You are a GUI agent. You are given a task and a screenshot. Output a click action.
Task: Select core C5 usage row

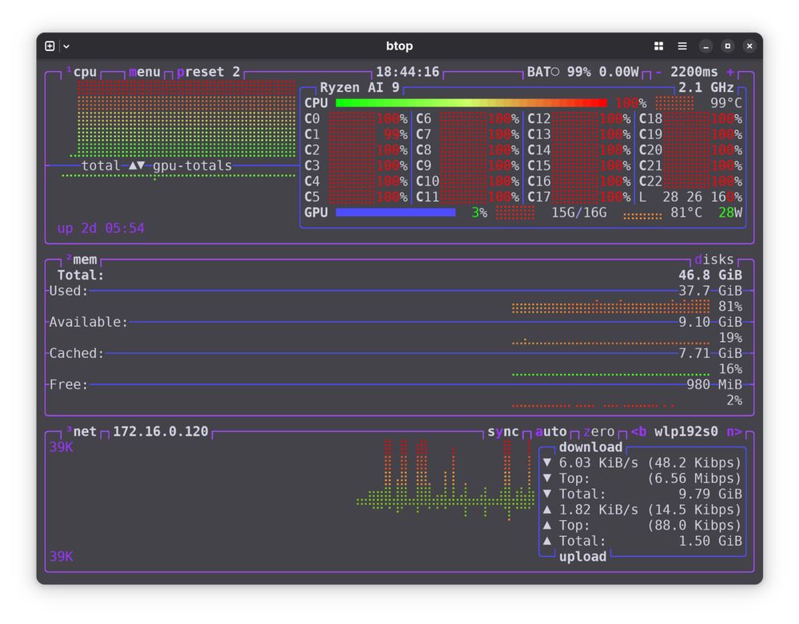[x=356, y=197]
